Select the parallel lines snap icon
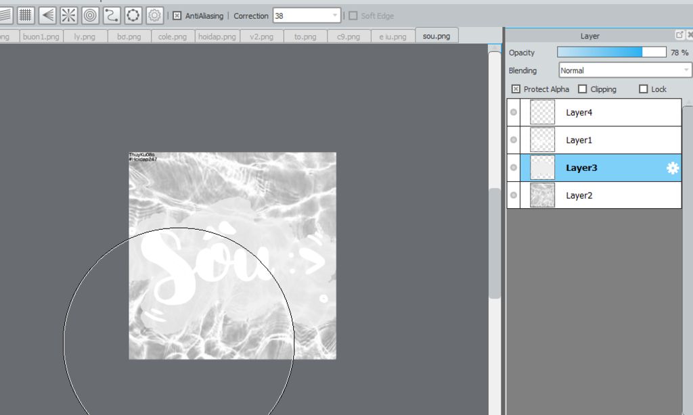This screenshot has height=415, width=693. [x=5, y=16]
